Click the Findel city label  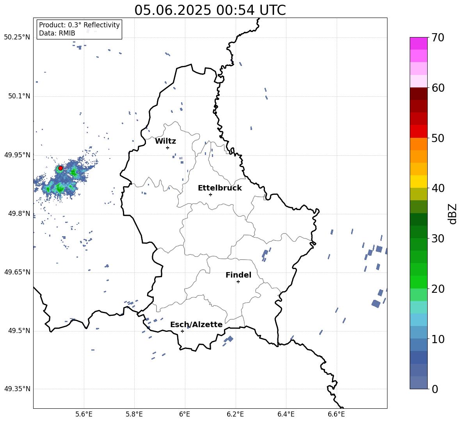tap(238, 275)
